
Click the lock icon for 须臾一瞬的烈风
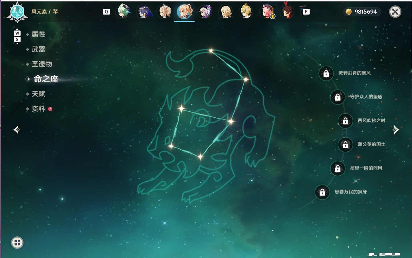(338, 168)
